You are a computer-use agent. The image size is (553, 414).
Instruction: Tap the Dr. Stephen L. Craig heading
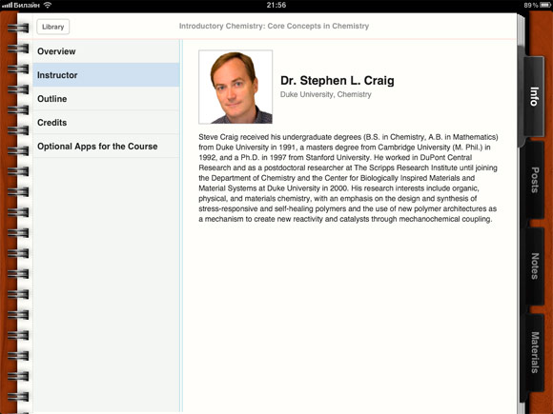pos(338,81)
